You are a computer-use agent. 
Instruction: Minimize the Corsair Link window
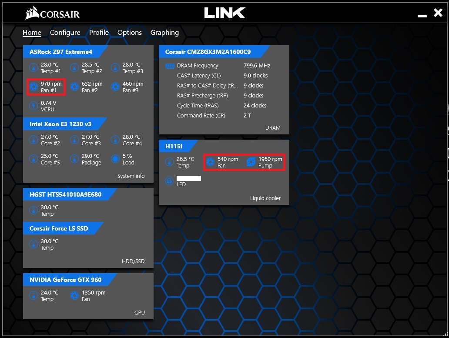[422, 16]
